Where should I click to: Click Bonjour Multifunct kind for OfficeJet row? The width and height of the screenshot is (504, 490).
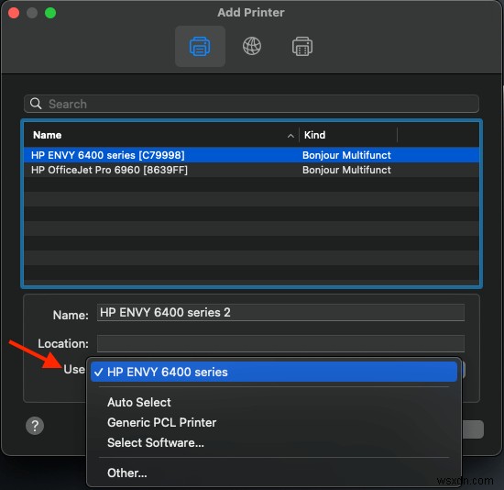346,170
